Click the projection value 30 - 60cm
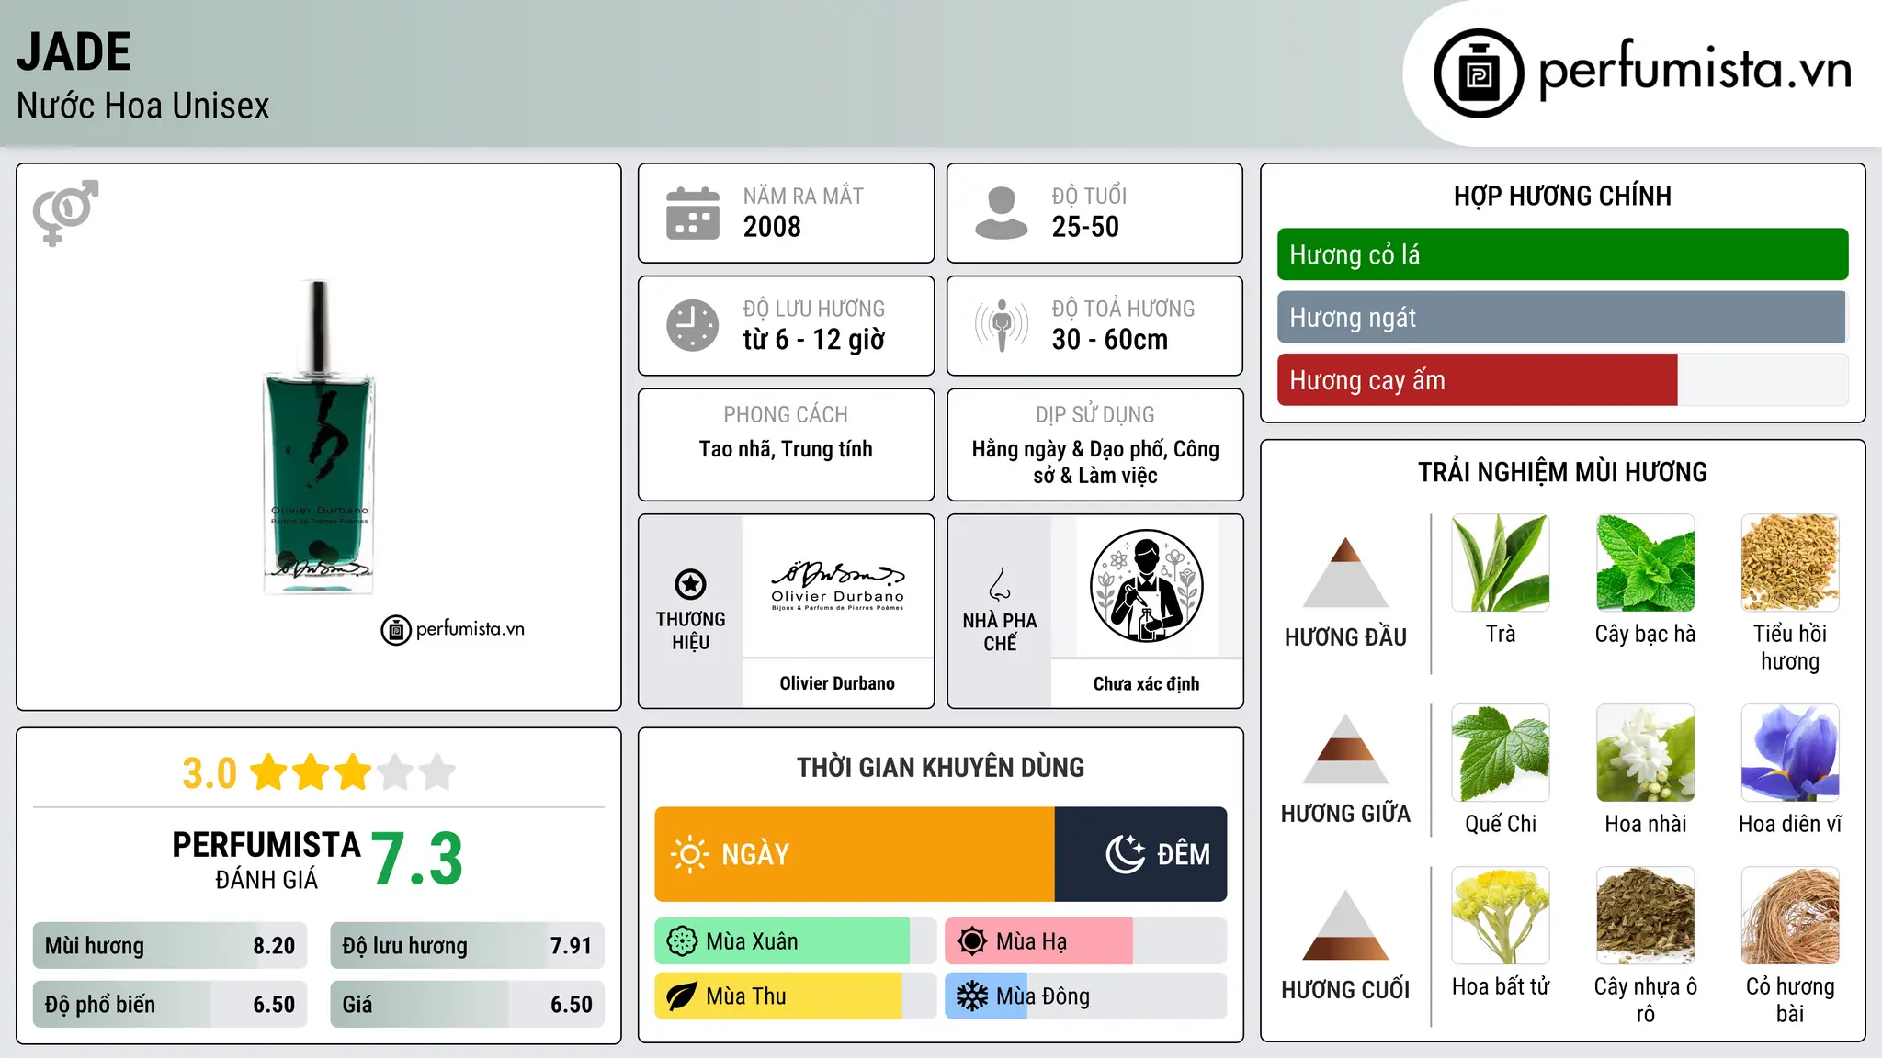This screenshot has height=1058, width=1882. (1110, 340)
